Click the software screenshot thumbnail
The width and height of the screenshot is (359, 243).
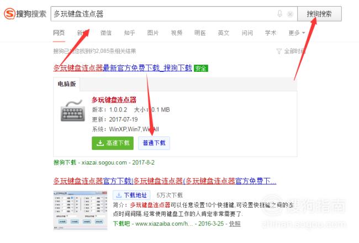pos(80,210)
